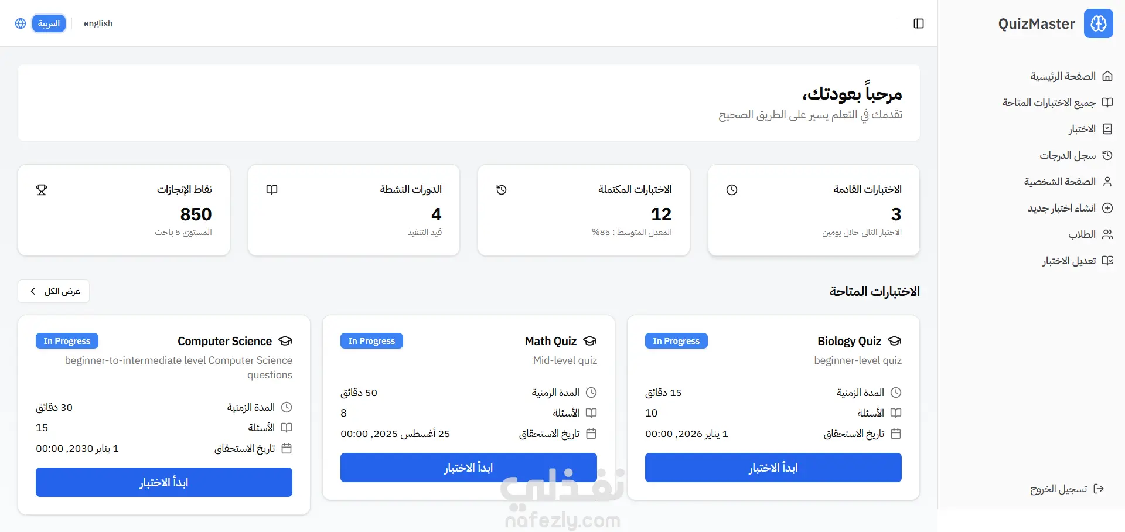Expand all quizzes with عرض الكل
Image resolution: width=1125 pixels, height=532 pixels.
(54, 291)
